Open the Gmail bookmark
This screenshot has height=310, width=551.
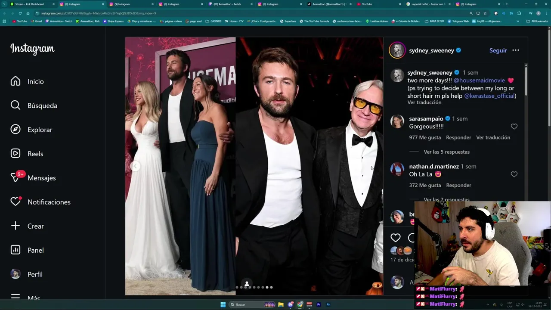pos(35,21)
